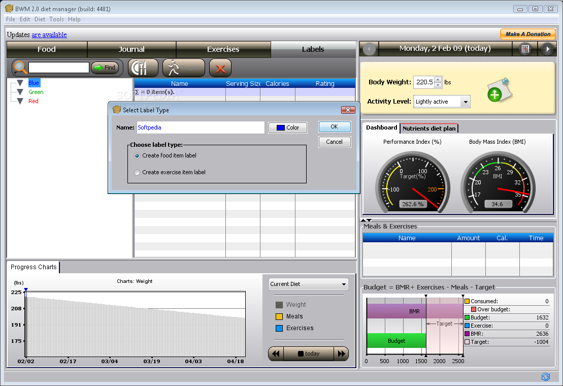This screenshot has height=386, width=563.
Task: Open the Diet menu
Action: (x=40, y=19)
